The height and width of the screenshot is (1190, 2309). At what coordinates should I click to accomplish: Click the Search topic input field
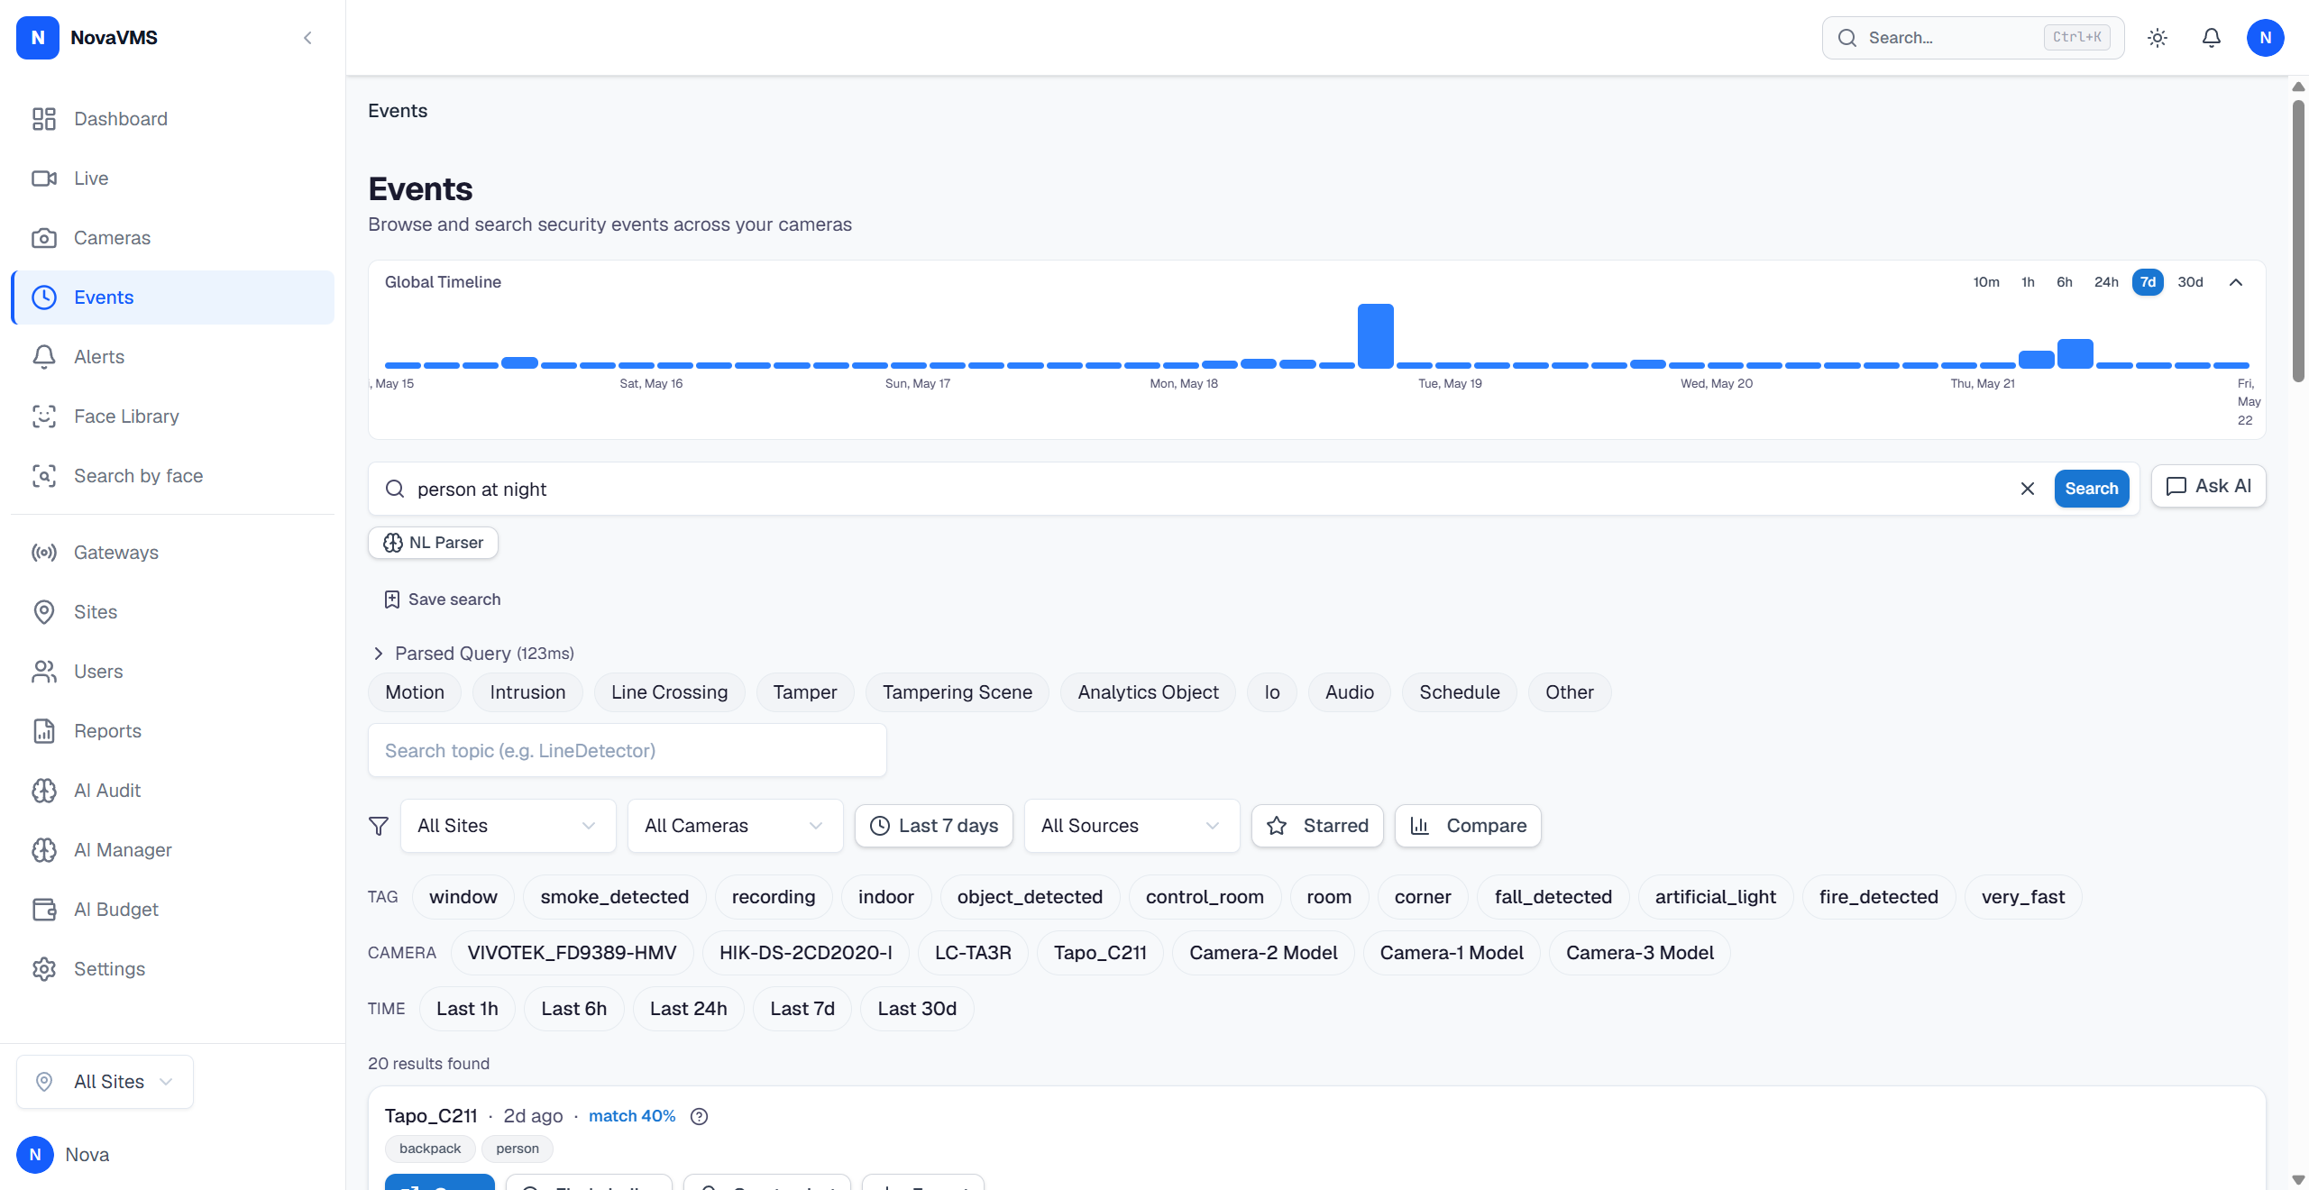pyautogui.click(x=628, y=750)
